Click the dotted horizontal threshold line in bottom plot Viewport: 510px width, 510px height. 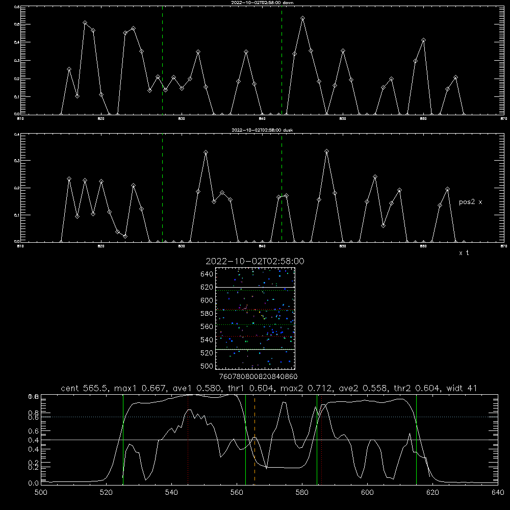tap(269, 417)
